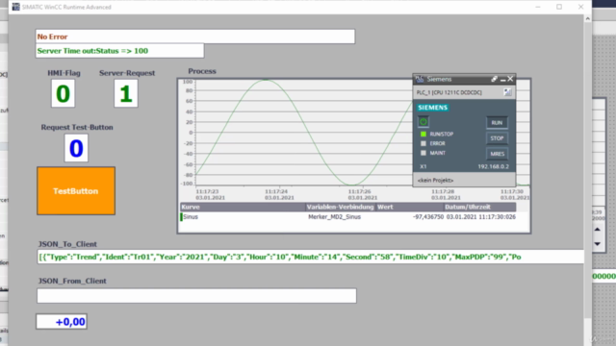Click the HMI-Flag value field
Viewport: 616px width, 346px height.
pos(63,93)
